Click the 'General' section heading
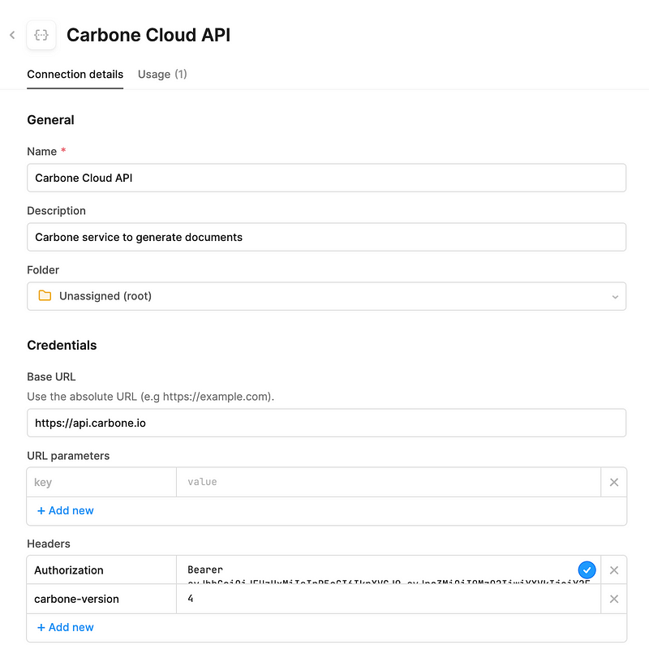Viewport: 649px width, 649px height. 50,120
